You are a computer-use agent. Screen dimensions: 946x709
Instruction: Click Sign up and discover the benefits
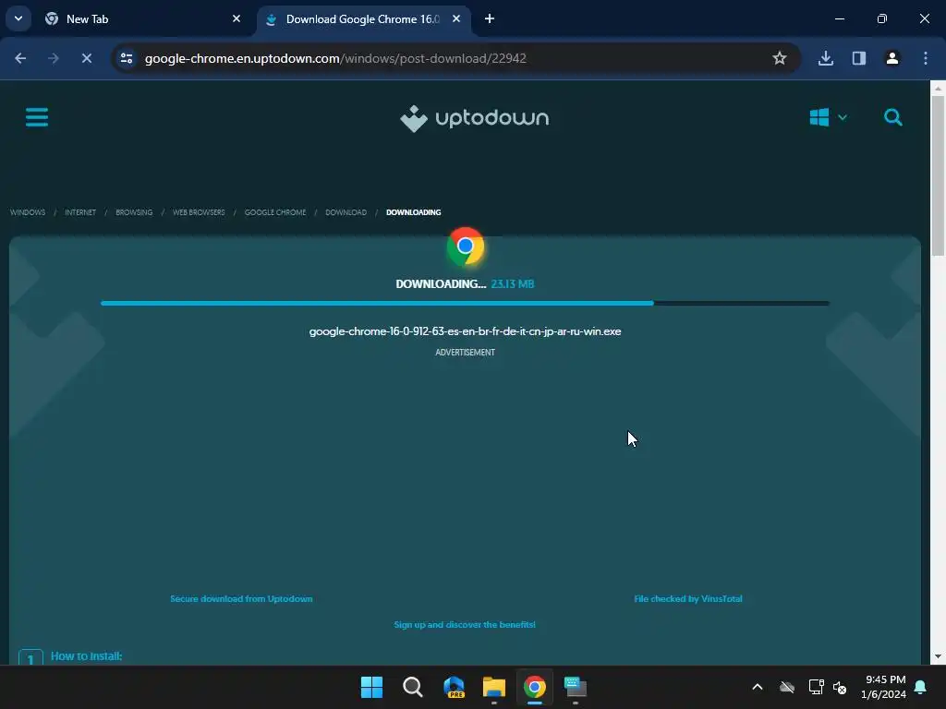pyautogui.click(x=465, y=625)
